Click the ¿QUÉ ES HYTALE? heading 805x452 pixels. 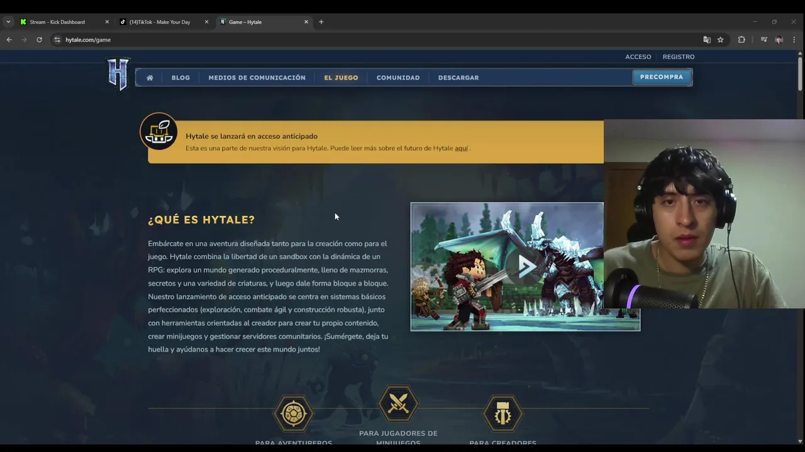[x=201, y=220]
